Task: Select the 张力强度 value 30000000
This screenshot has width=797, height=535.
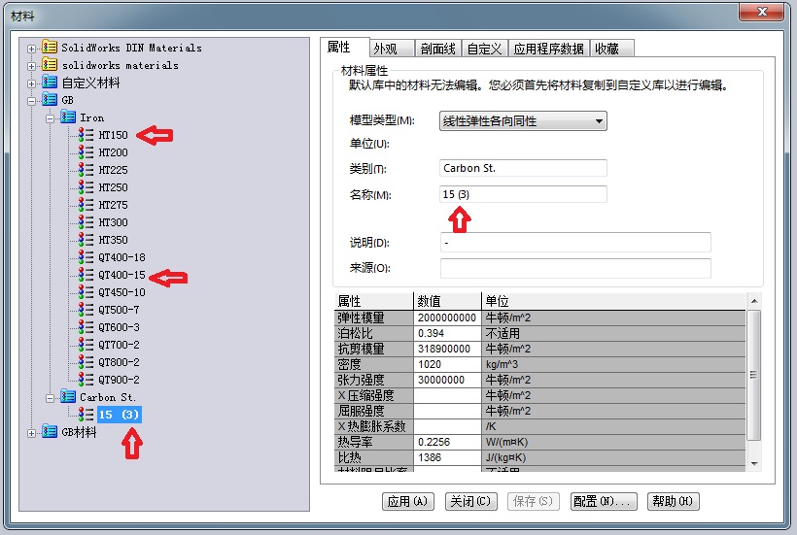Action: tap(447, 380)
